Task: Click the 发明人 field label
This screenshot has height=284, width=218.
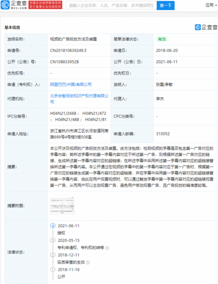Action: pos(120,84)
